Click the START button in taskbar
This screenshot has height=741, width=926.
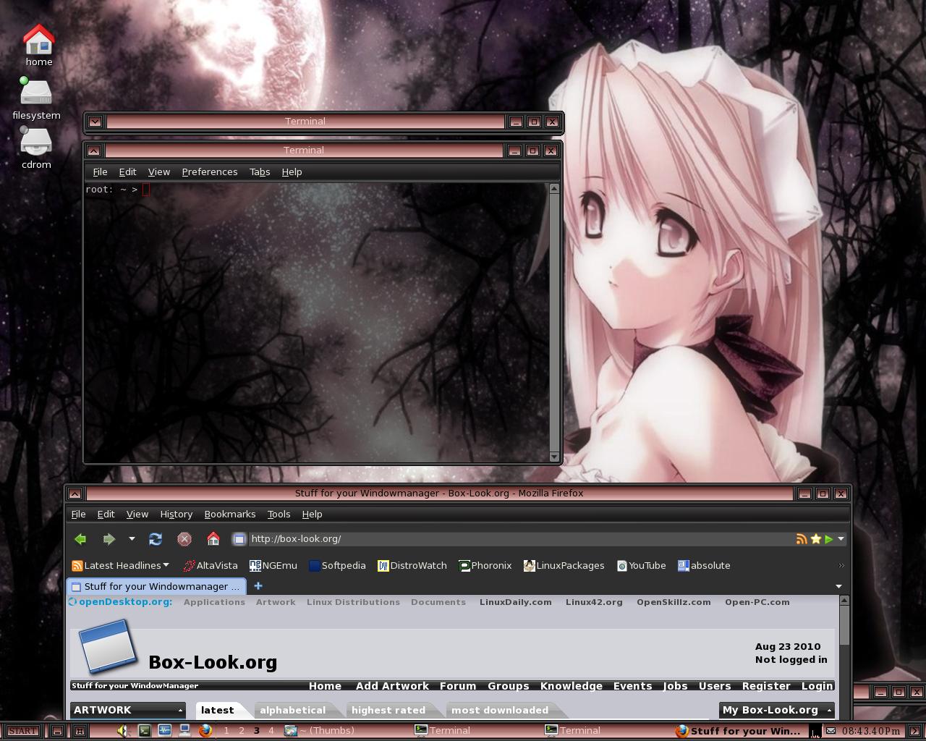point(22,731)
